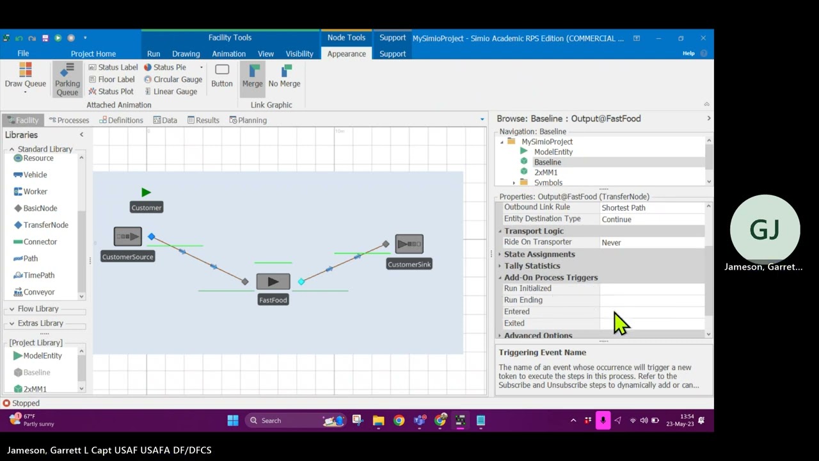Expand the Tally Statistics property group
This screenshot has height=461, width=819.
pyautogui.click(x=500, y=266)
